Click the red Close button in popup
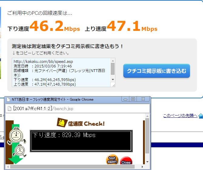The image size is (203, 170). [126, 161]
